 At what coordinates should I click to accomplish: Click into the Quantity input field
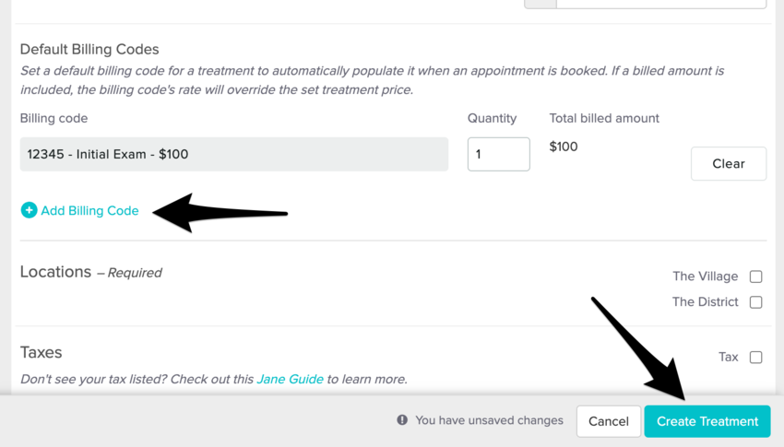point(498,155)
